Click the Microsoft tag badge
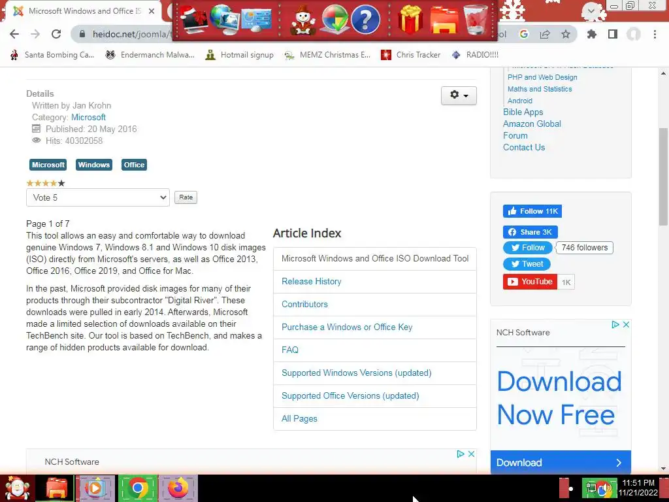This screenshot has width=669, height=502. 48,165
